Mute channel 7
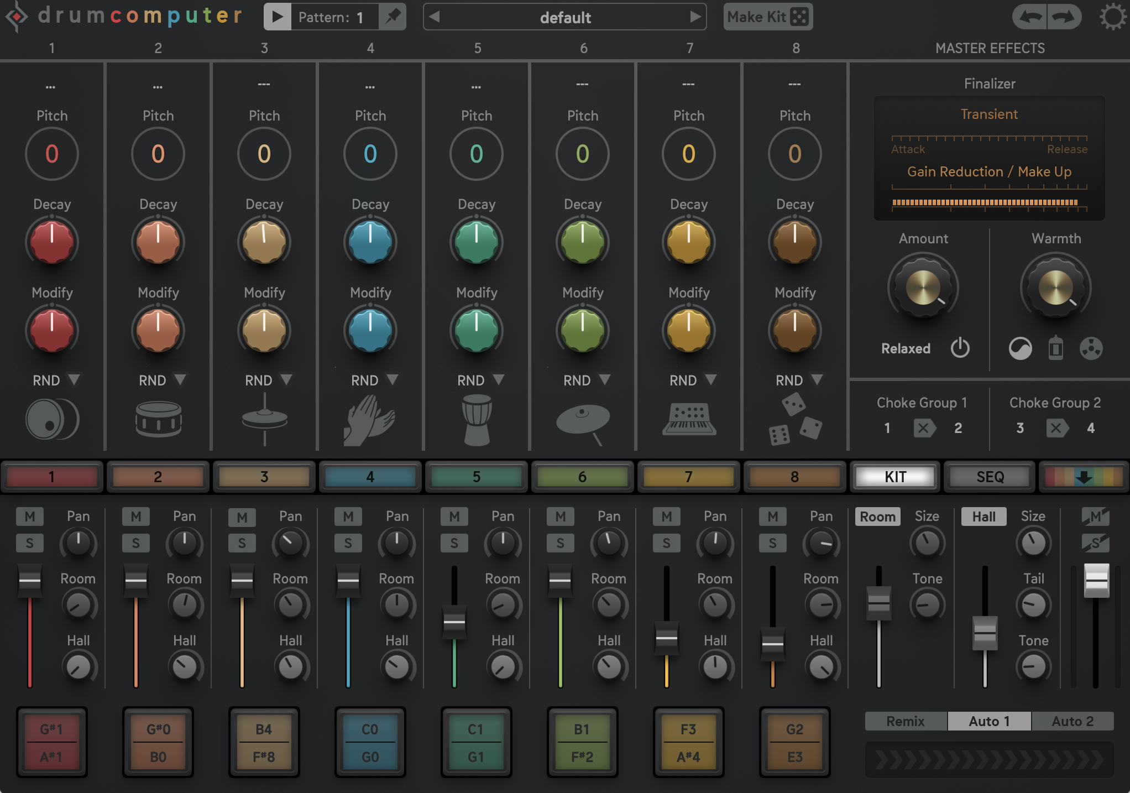The height and width of the screenshot is (793, 1130). pos(667,517)
